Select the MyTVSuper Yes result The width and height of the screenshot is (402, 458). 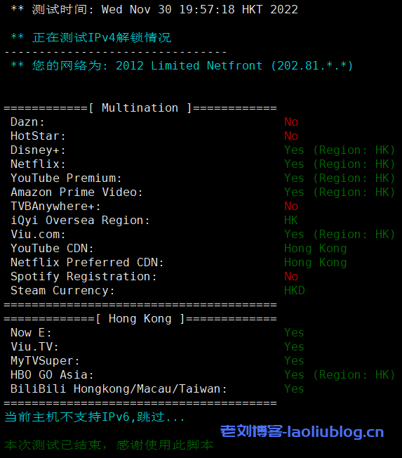click(x=294, y=361)
